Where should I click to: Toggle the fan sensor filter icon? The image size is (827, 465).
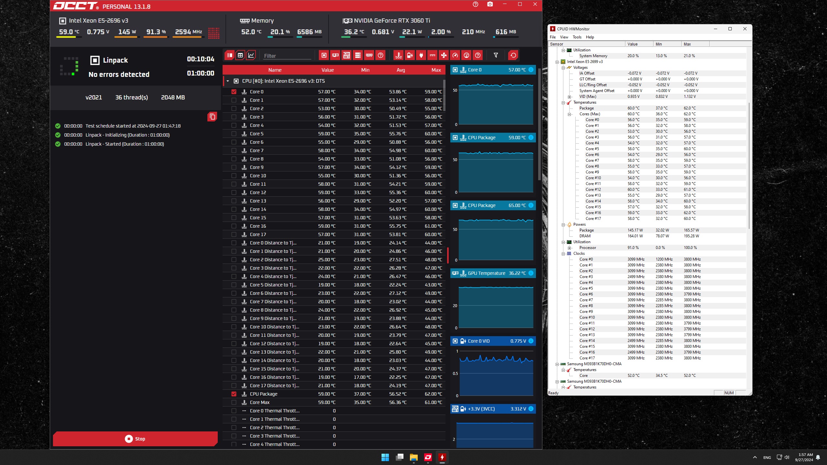pyautogui.click(x=444, y=56)
